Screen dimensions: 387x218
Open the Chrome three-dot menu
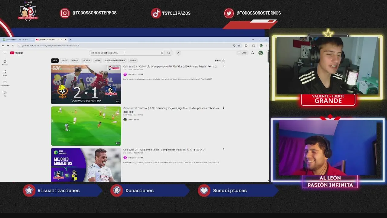coord(266,46)
